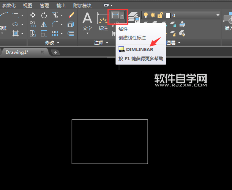Image resolution: width=232 pixels, height=190 pixels.
Task: Click the Match Layer brush icon
Action: 182,33
